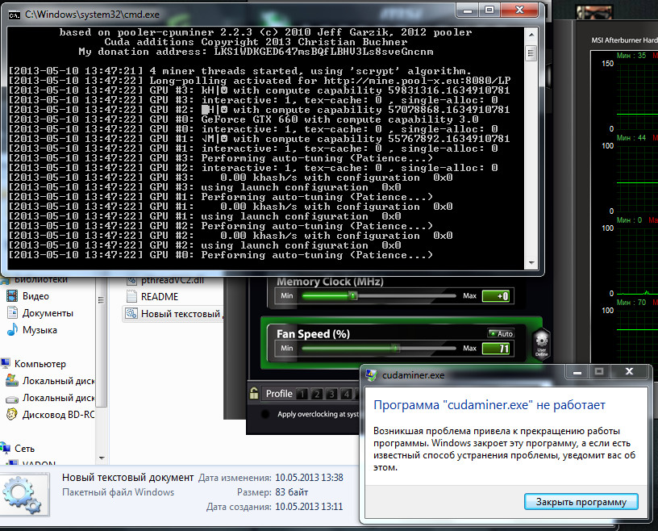Select profile slot 3
Image resolution: width=658 pixels, height=531 pixels.
(331, 394)
